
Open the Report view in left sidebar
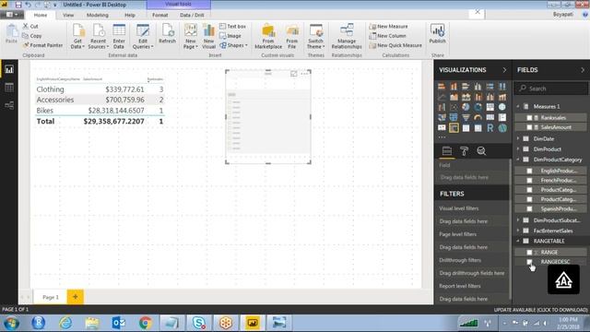click(x=9, y=69)
